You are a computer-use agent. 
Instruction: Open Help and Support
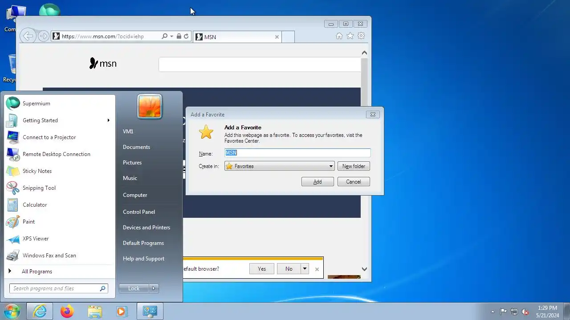(143, 259)
